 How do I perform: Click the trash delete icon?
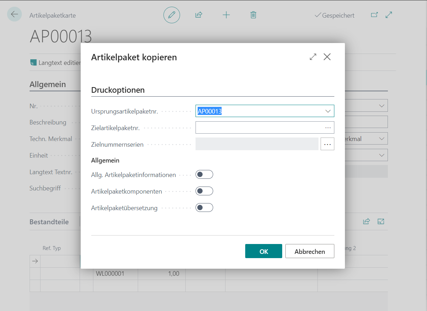[x=253, y=15]
